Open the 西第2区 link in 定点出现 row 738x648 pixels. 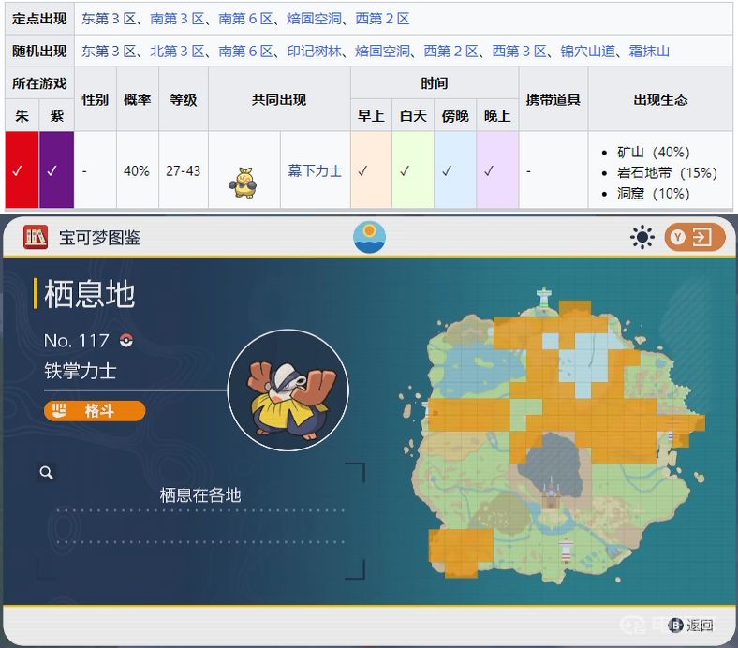click(x=382, y=19)
